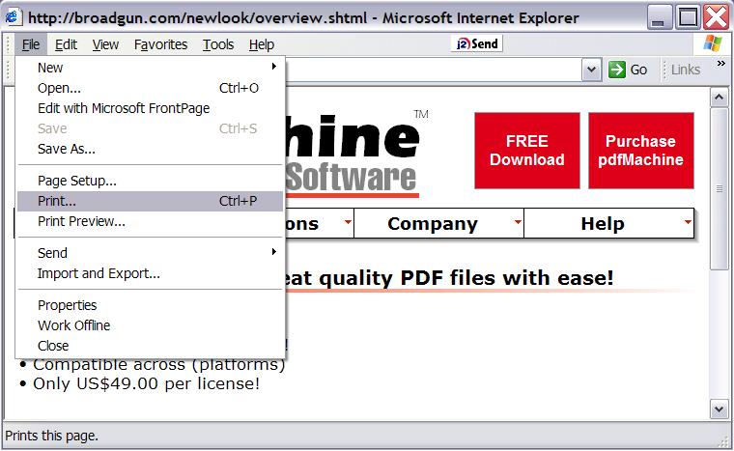734x451 pixels.
Task: Choose Open... from the File menu
Action: pyautogui.click(x=151, y=88)
